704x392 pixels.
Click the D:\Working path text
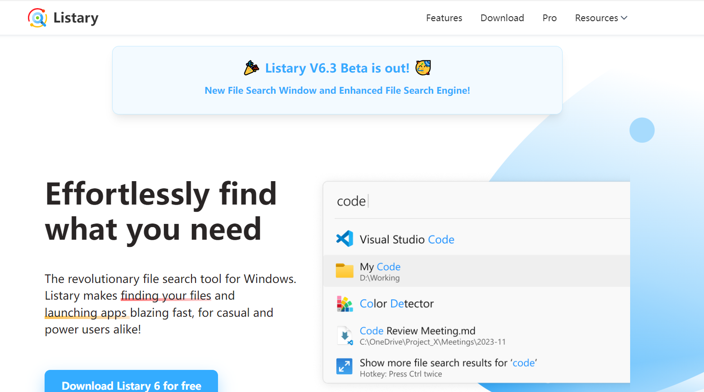pos(380,278)
